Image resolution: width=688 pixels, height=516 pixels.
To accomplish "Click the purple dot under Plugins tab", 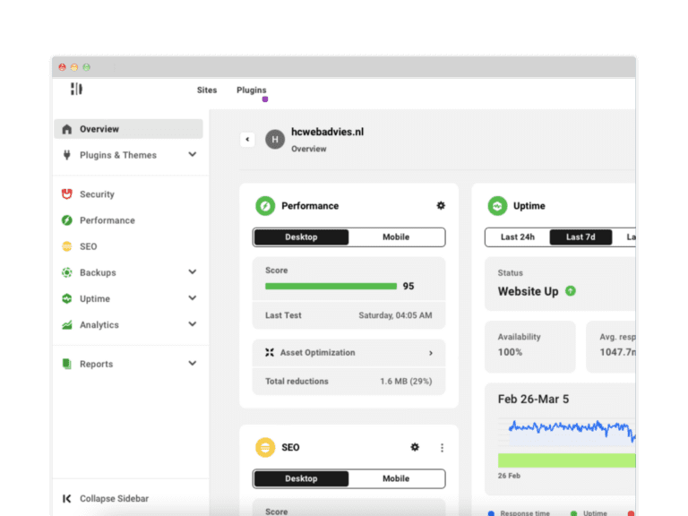I will coord(265,99).
